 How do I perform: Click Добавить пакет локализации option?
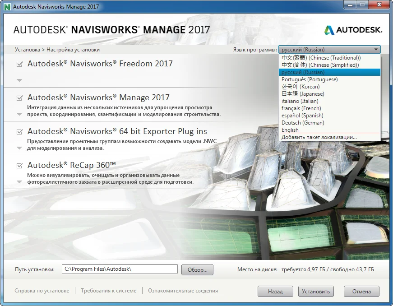pos(319,137)
